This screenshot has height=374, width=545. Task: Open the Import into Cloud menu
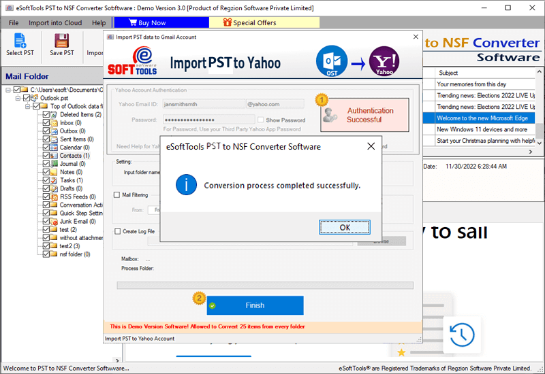(55, 22)
